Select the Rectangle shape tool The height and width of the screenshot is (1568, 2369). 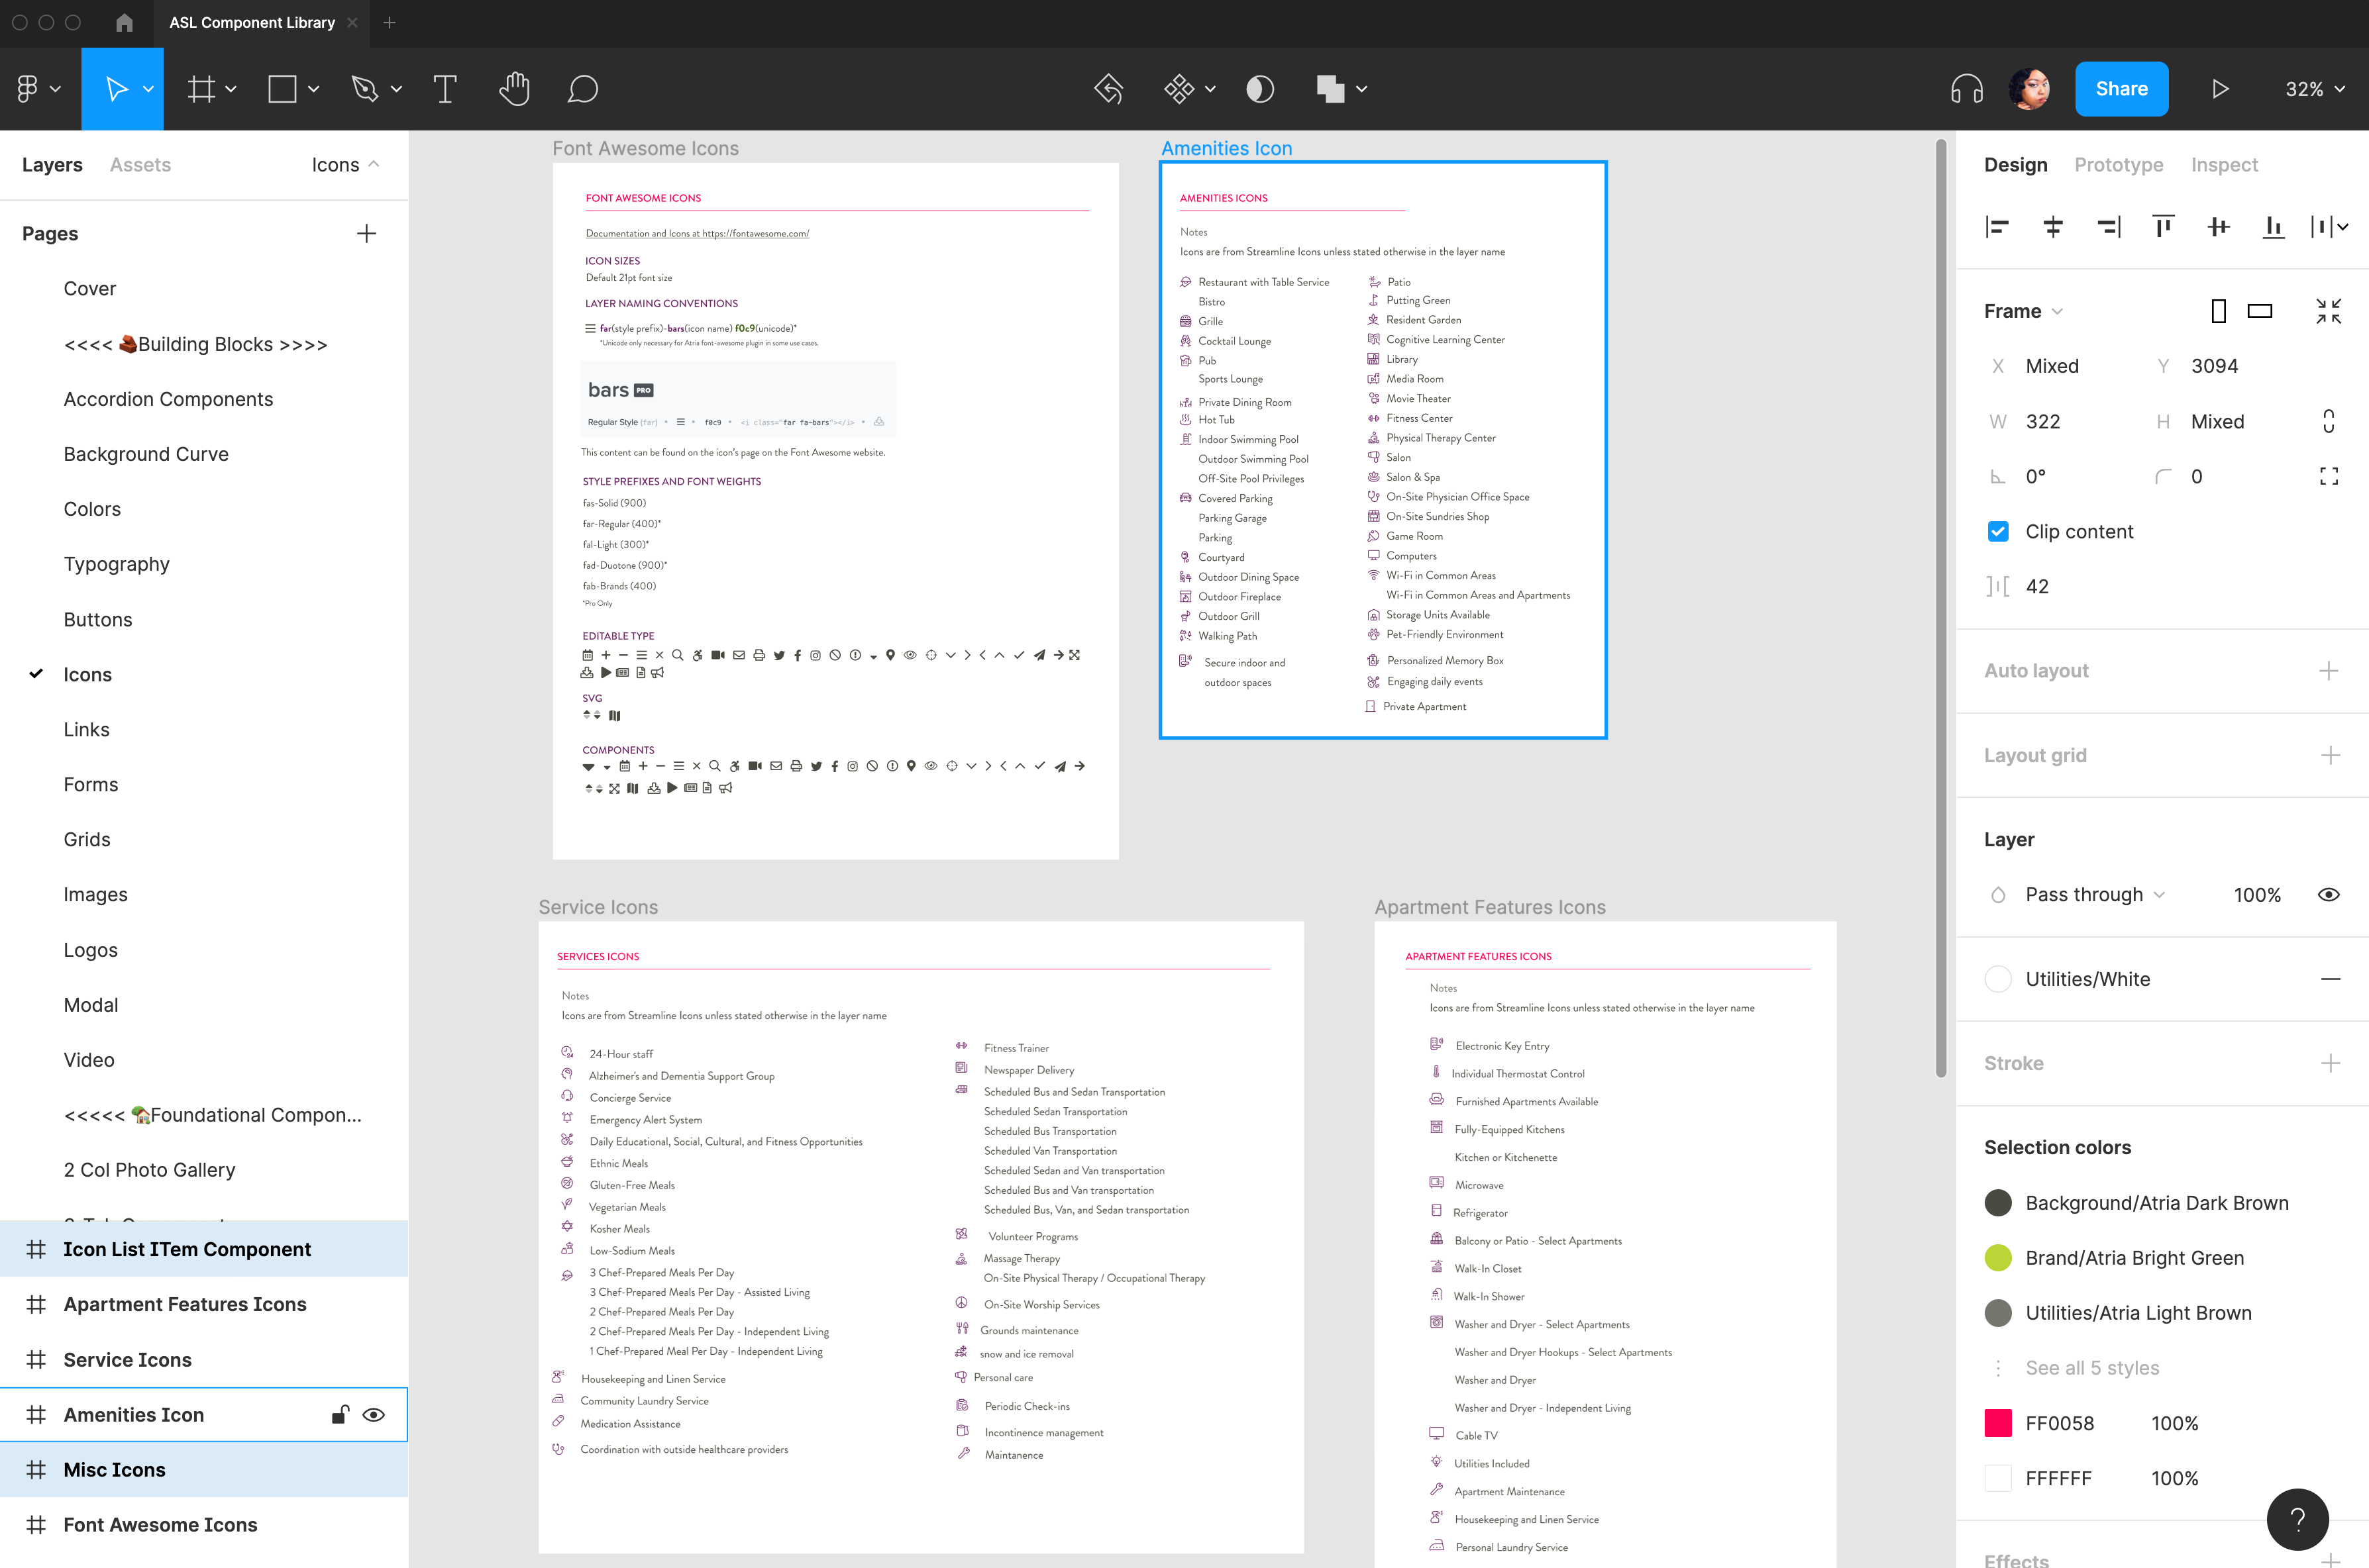[x=282, y=89]
